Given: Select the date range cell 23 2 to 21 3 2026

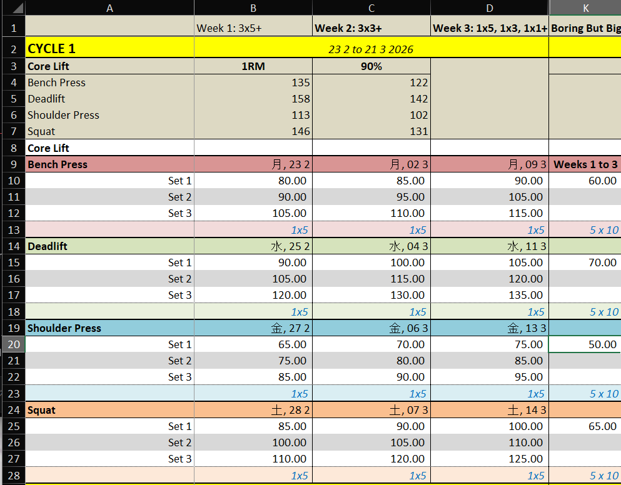Looking at the screenshot, I should (371, 49).
